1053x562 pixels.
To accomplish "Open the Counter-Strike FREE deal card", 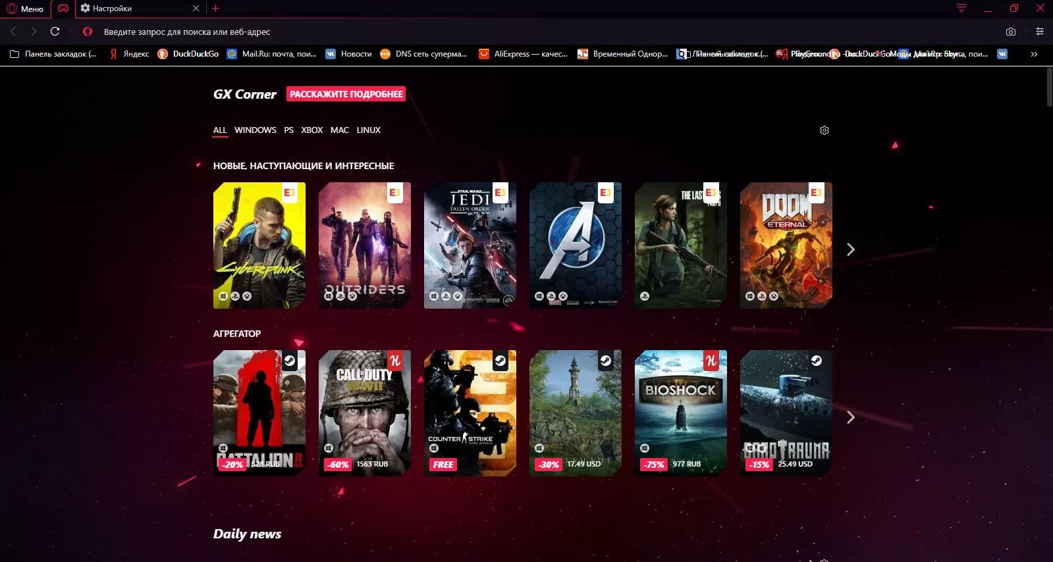I will (x=470, y=413).
